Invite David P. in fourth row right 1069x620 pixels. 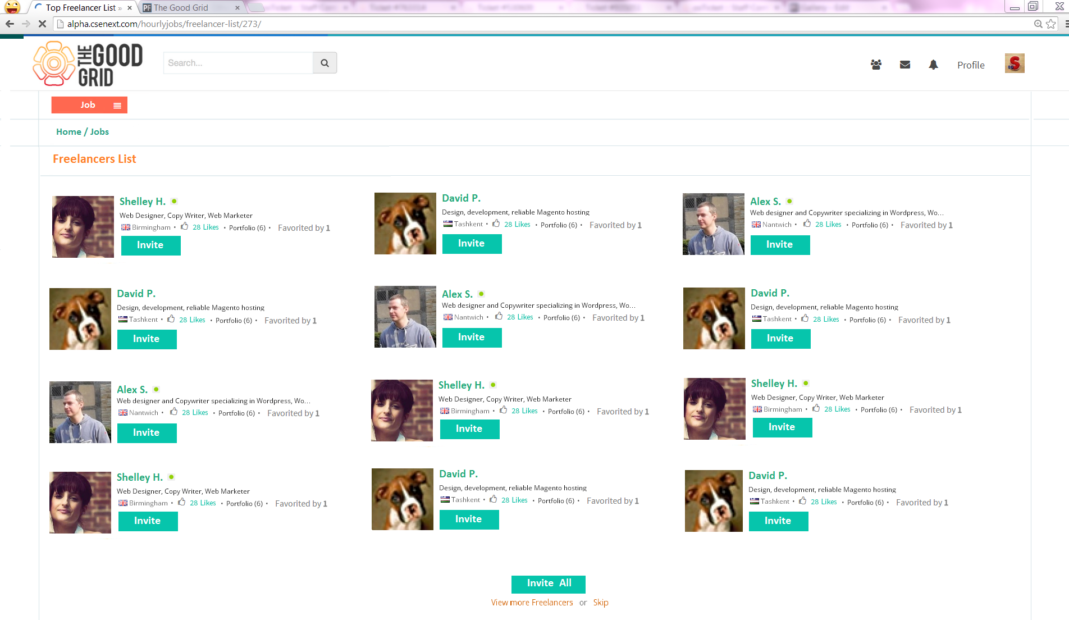click(x=778, y=521)
